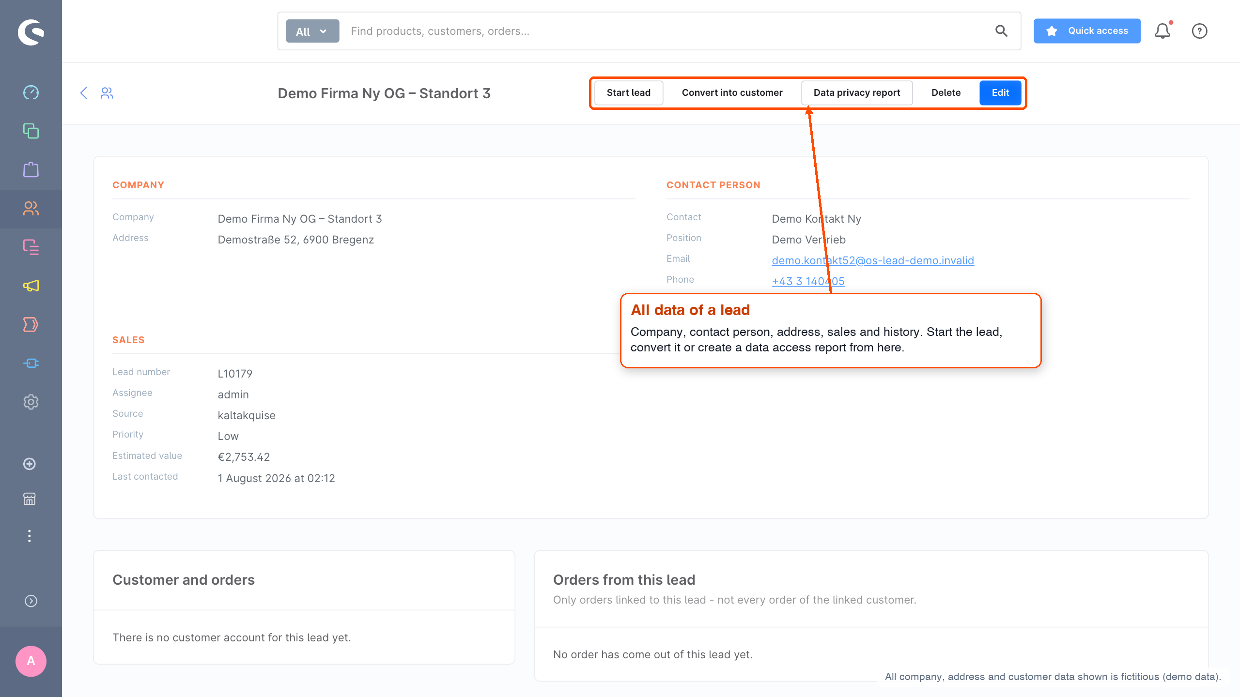Screen dimensions: 1240x697
Task: Open the 'All' search scope dropdown
Action: [x=312, y=31]
